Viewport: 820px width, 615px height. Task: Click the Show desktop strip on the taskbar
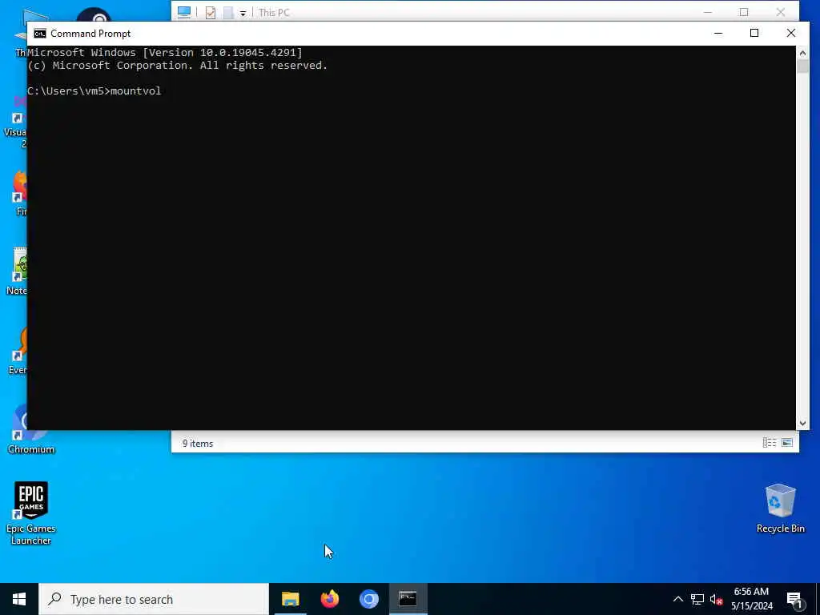point(818,599)
